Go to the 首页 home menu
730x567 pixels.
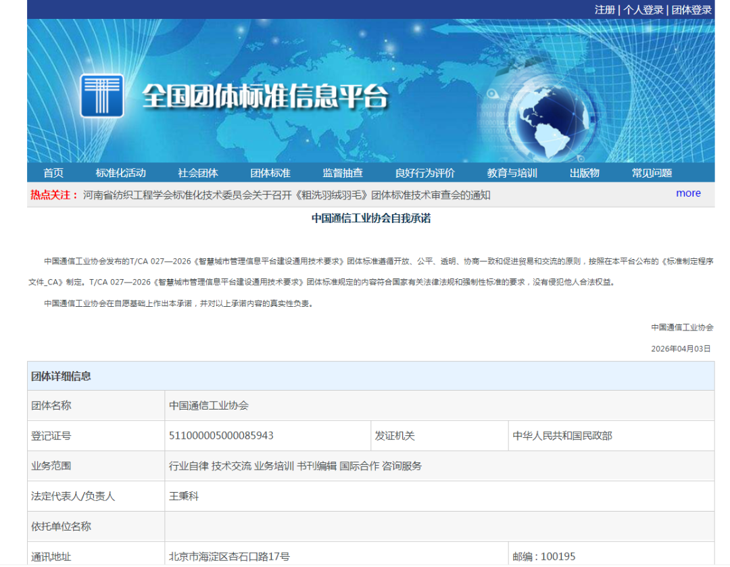click(x=53, y=173)
